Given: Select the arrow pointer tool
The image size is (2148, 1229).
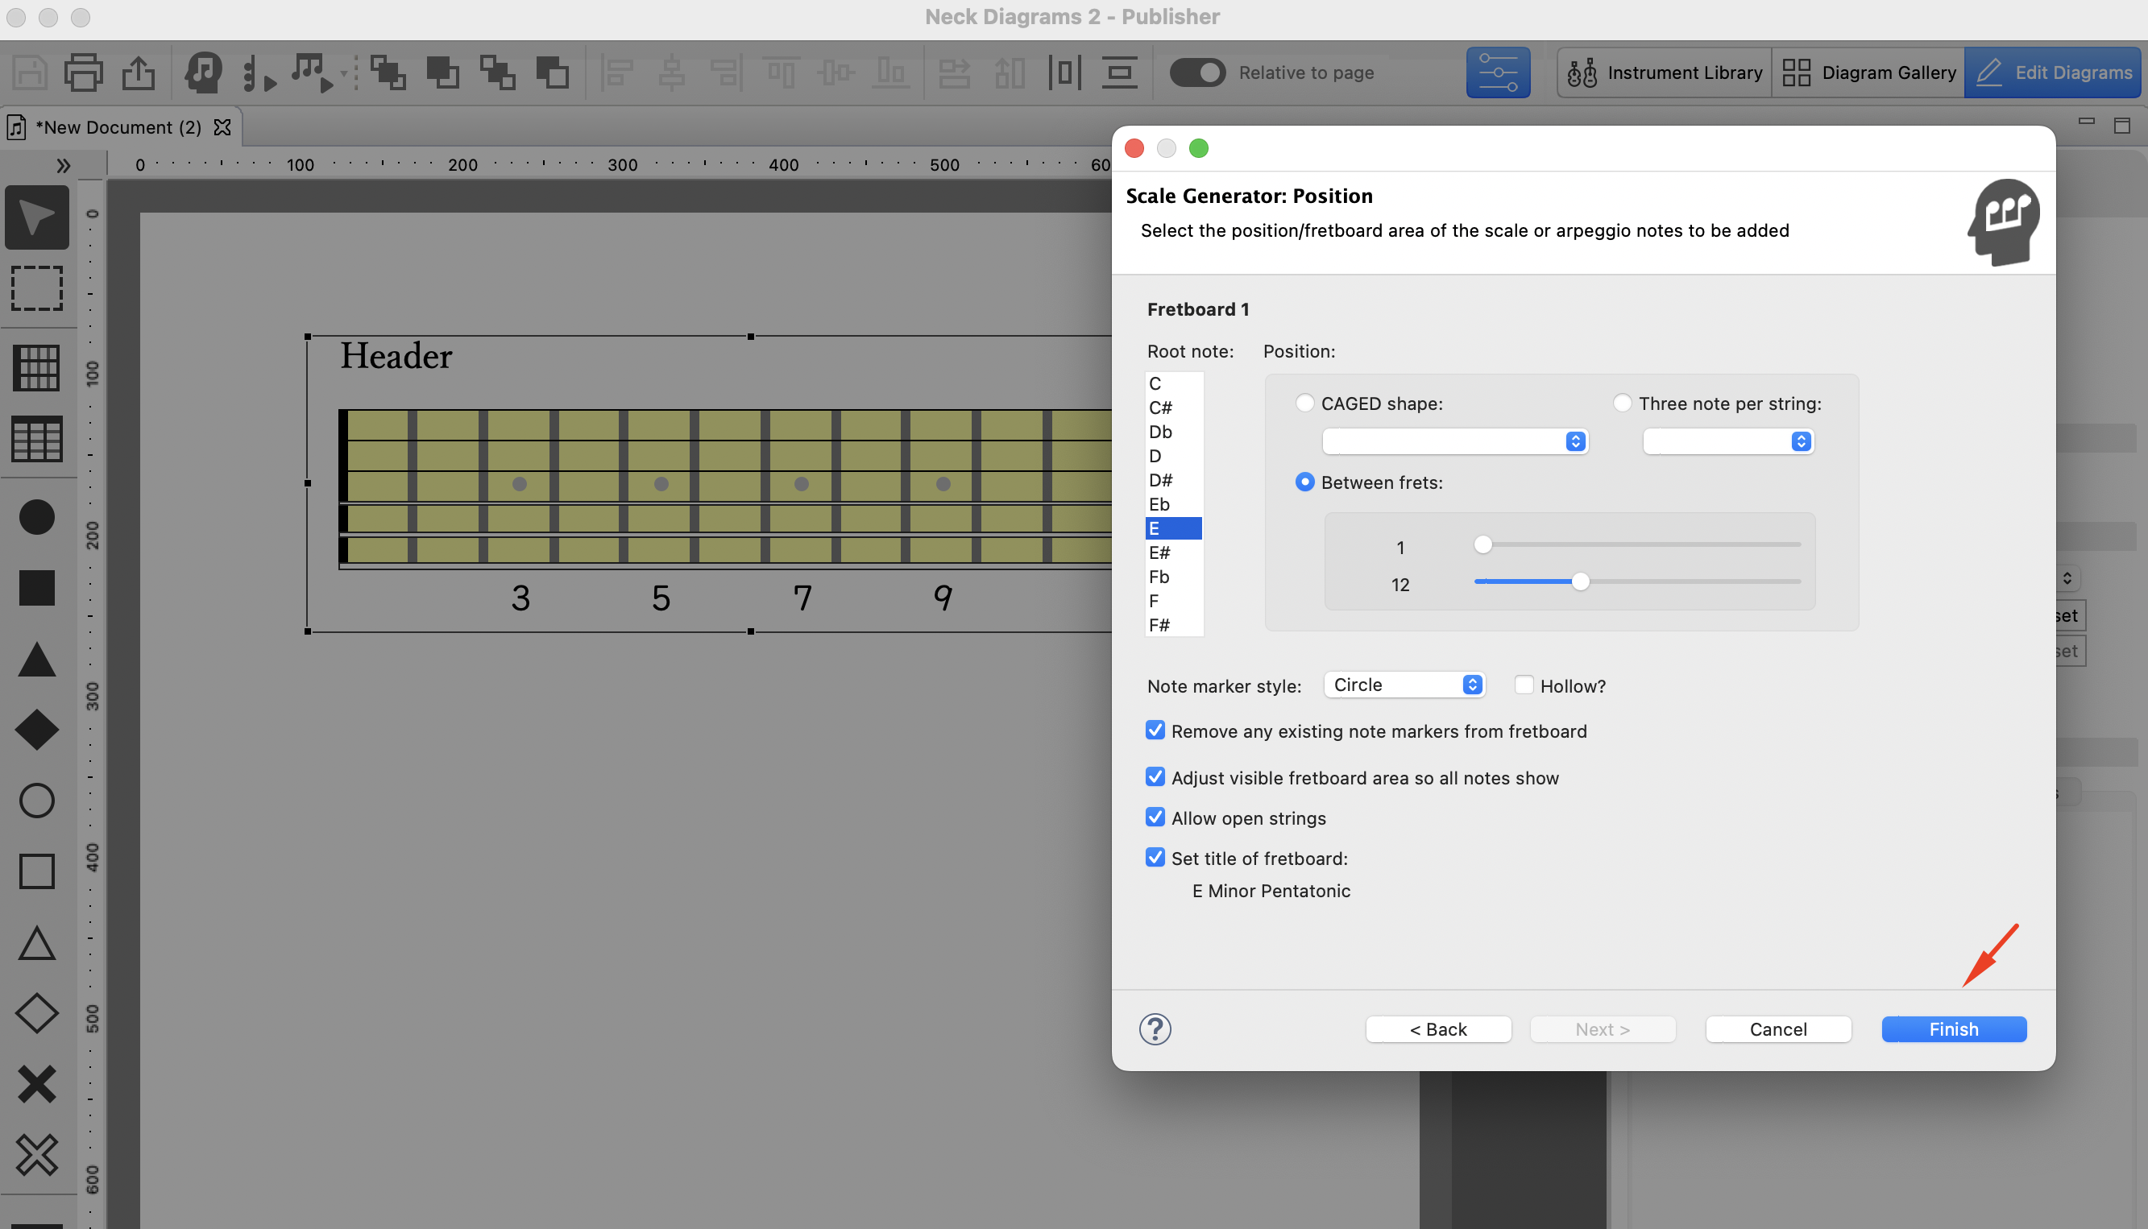Looking at the screenshot, I should pos(36,217).
